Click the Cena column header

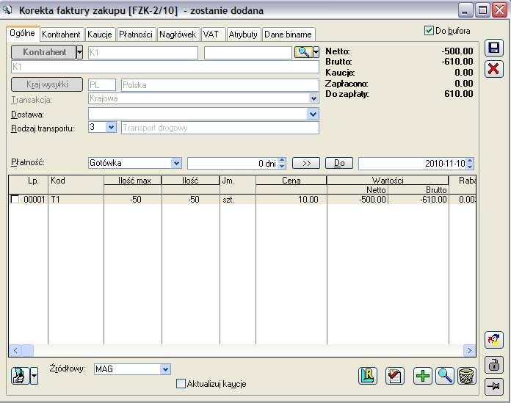coord(291,180)
